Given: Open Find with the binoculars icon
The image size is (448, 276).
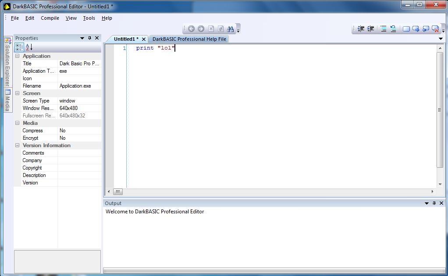Looking at the screenshot, I should 230,29.
